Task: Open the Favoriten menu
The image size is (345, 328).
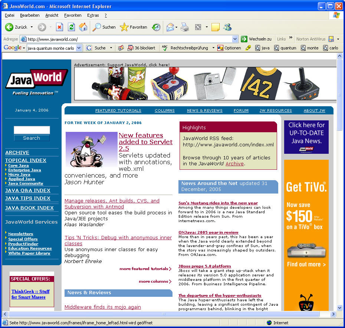Action: pos(73,15)
